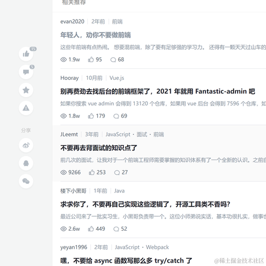
Task: Open author 楼下小黑哥 profile
Action: (x=73, y=191)
